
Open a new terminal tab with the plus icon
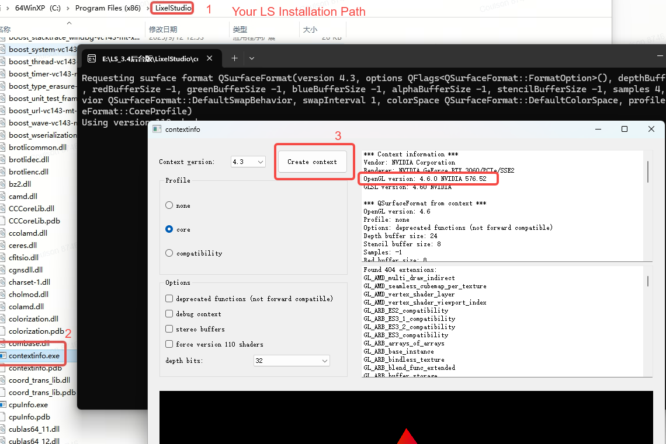(234, 58)
